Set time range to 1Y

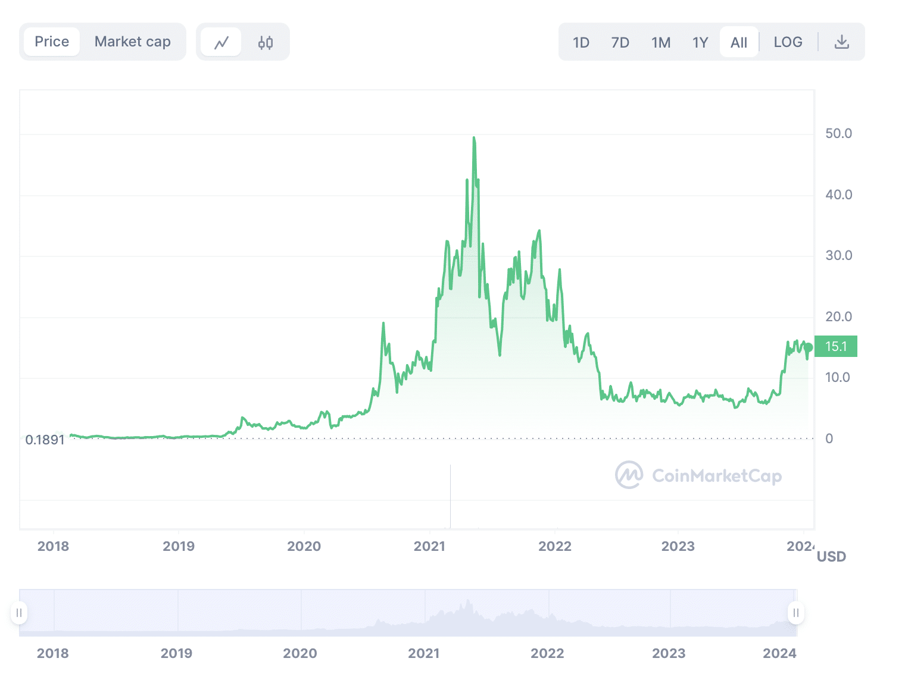coord(700,42)
